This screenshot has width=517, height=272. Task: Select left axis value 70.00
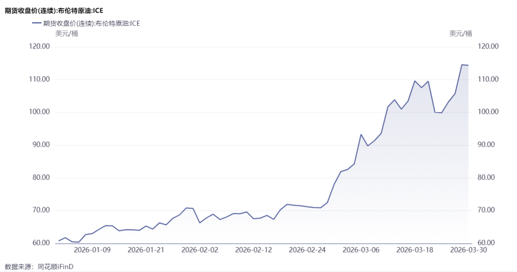pos(41,210)
